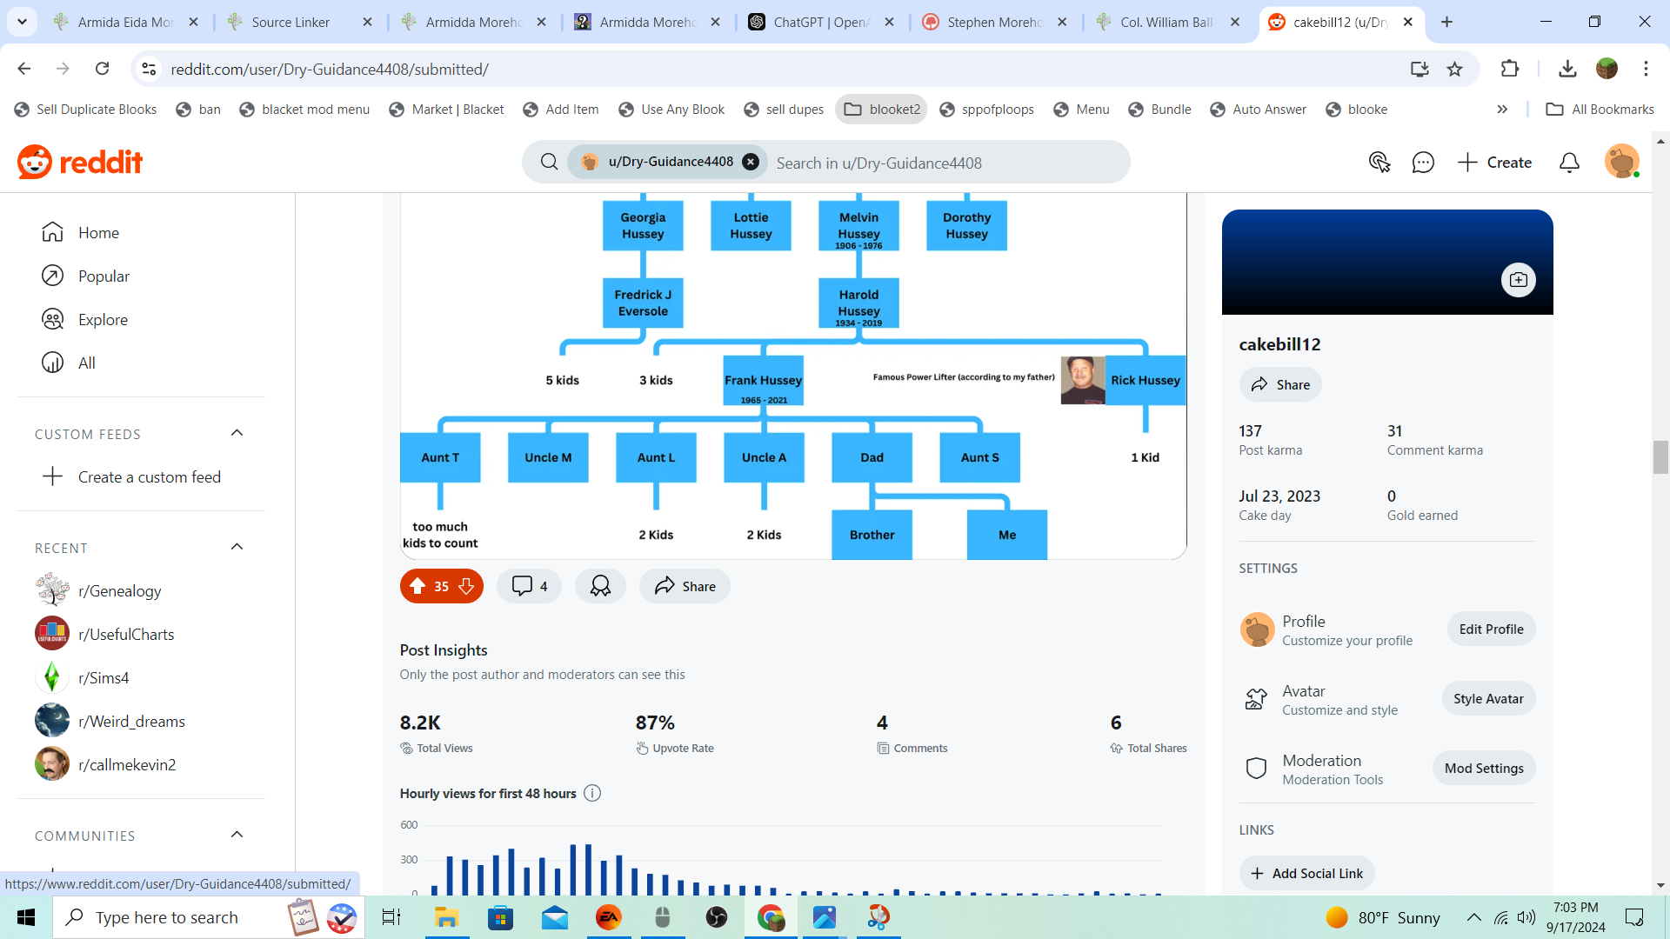Collapse the Recent section

coord(237,547)
